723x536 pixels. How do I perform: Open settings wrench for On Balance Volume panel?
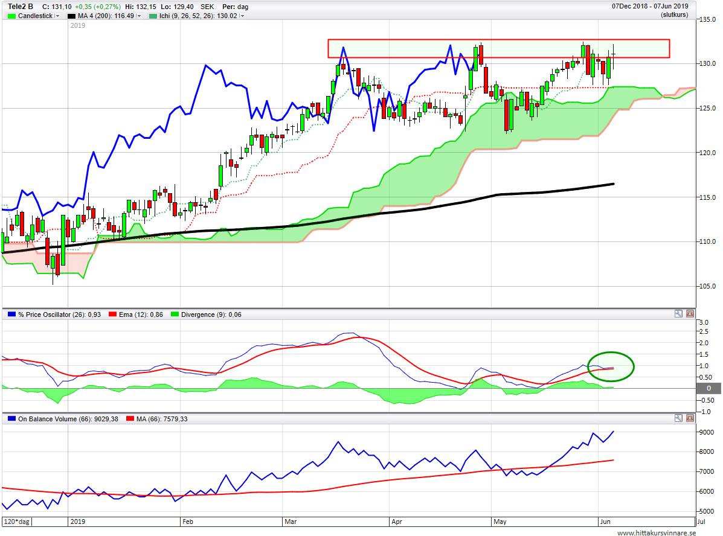coord(678,418)
